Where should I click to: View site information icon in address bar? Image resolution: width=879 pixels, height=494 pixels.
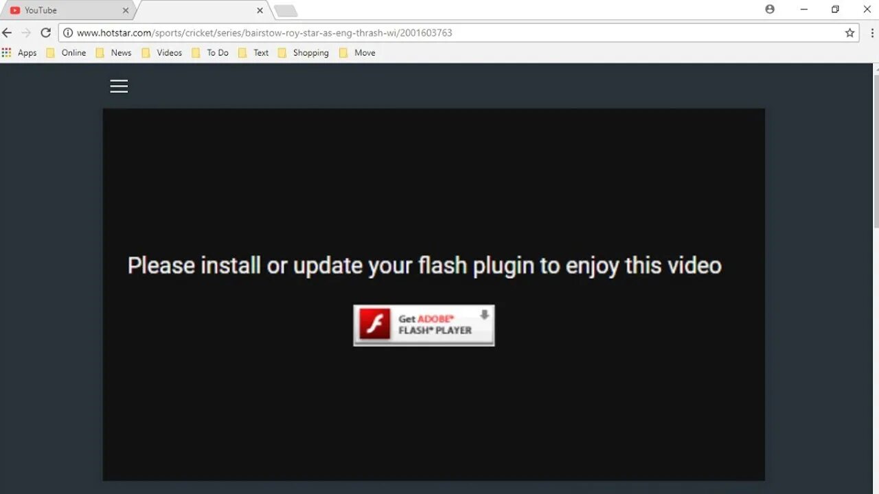(68, 32)
